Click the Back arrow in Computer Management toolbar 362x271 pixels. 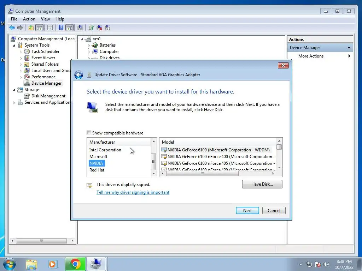[12, 28]
